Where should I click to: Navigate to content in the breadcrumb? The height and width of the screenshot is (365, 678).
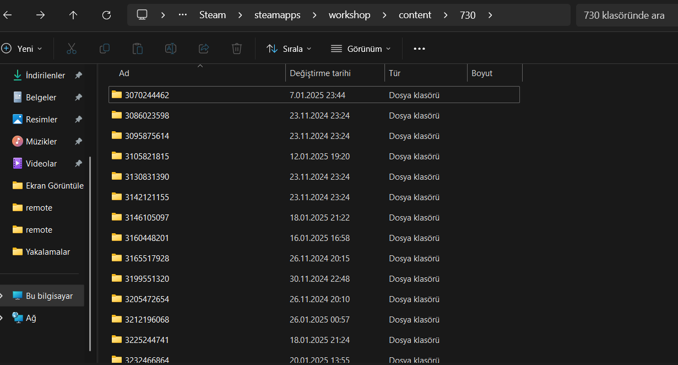point(415,15)
